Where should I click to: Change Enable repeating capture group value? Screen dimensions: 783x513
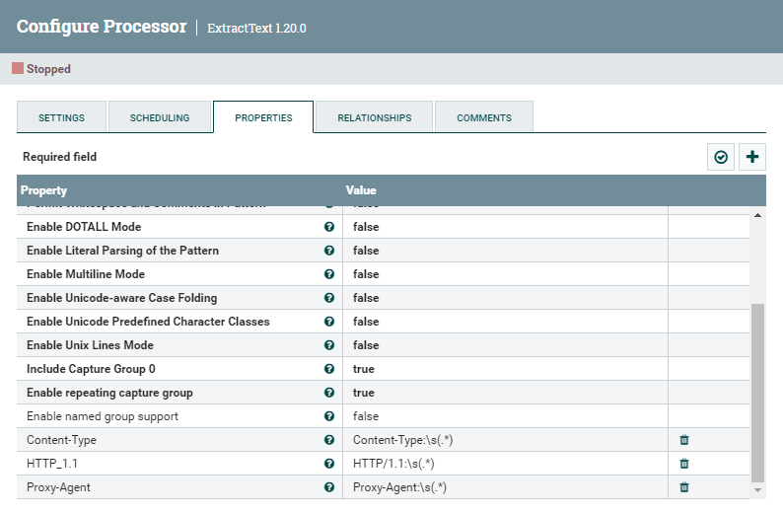tap(503, 393)
